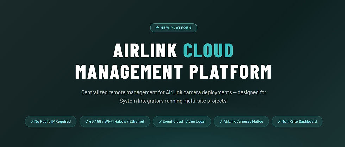Click the No Public IP Required pill
This screenshot has width=345, height=147.
pos(51,121)
